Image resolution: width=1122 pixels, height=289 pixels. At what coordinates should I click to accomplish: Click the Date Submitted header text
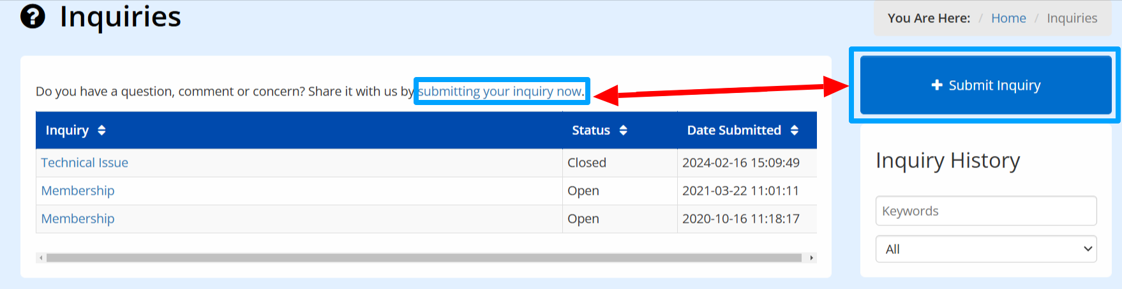pyautogui.click(x=734, y=130)
